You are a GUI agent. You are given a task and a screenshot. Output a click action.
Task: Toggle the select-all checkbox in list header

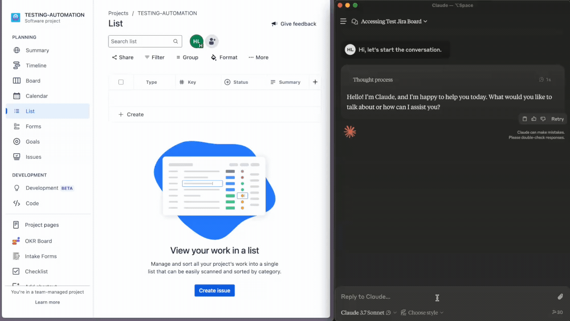[121, 82]
